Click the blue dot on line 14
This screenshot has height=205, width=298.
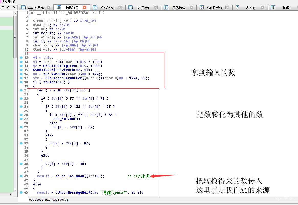click(x=21, y=66)
